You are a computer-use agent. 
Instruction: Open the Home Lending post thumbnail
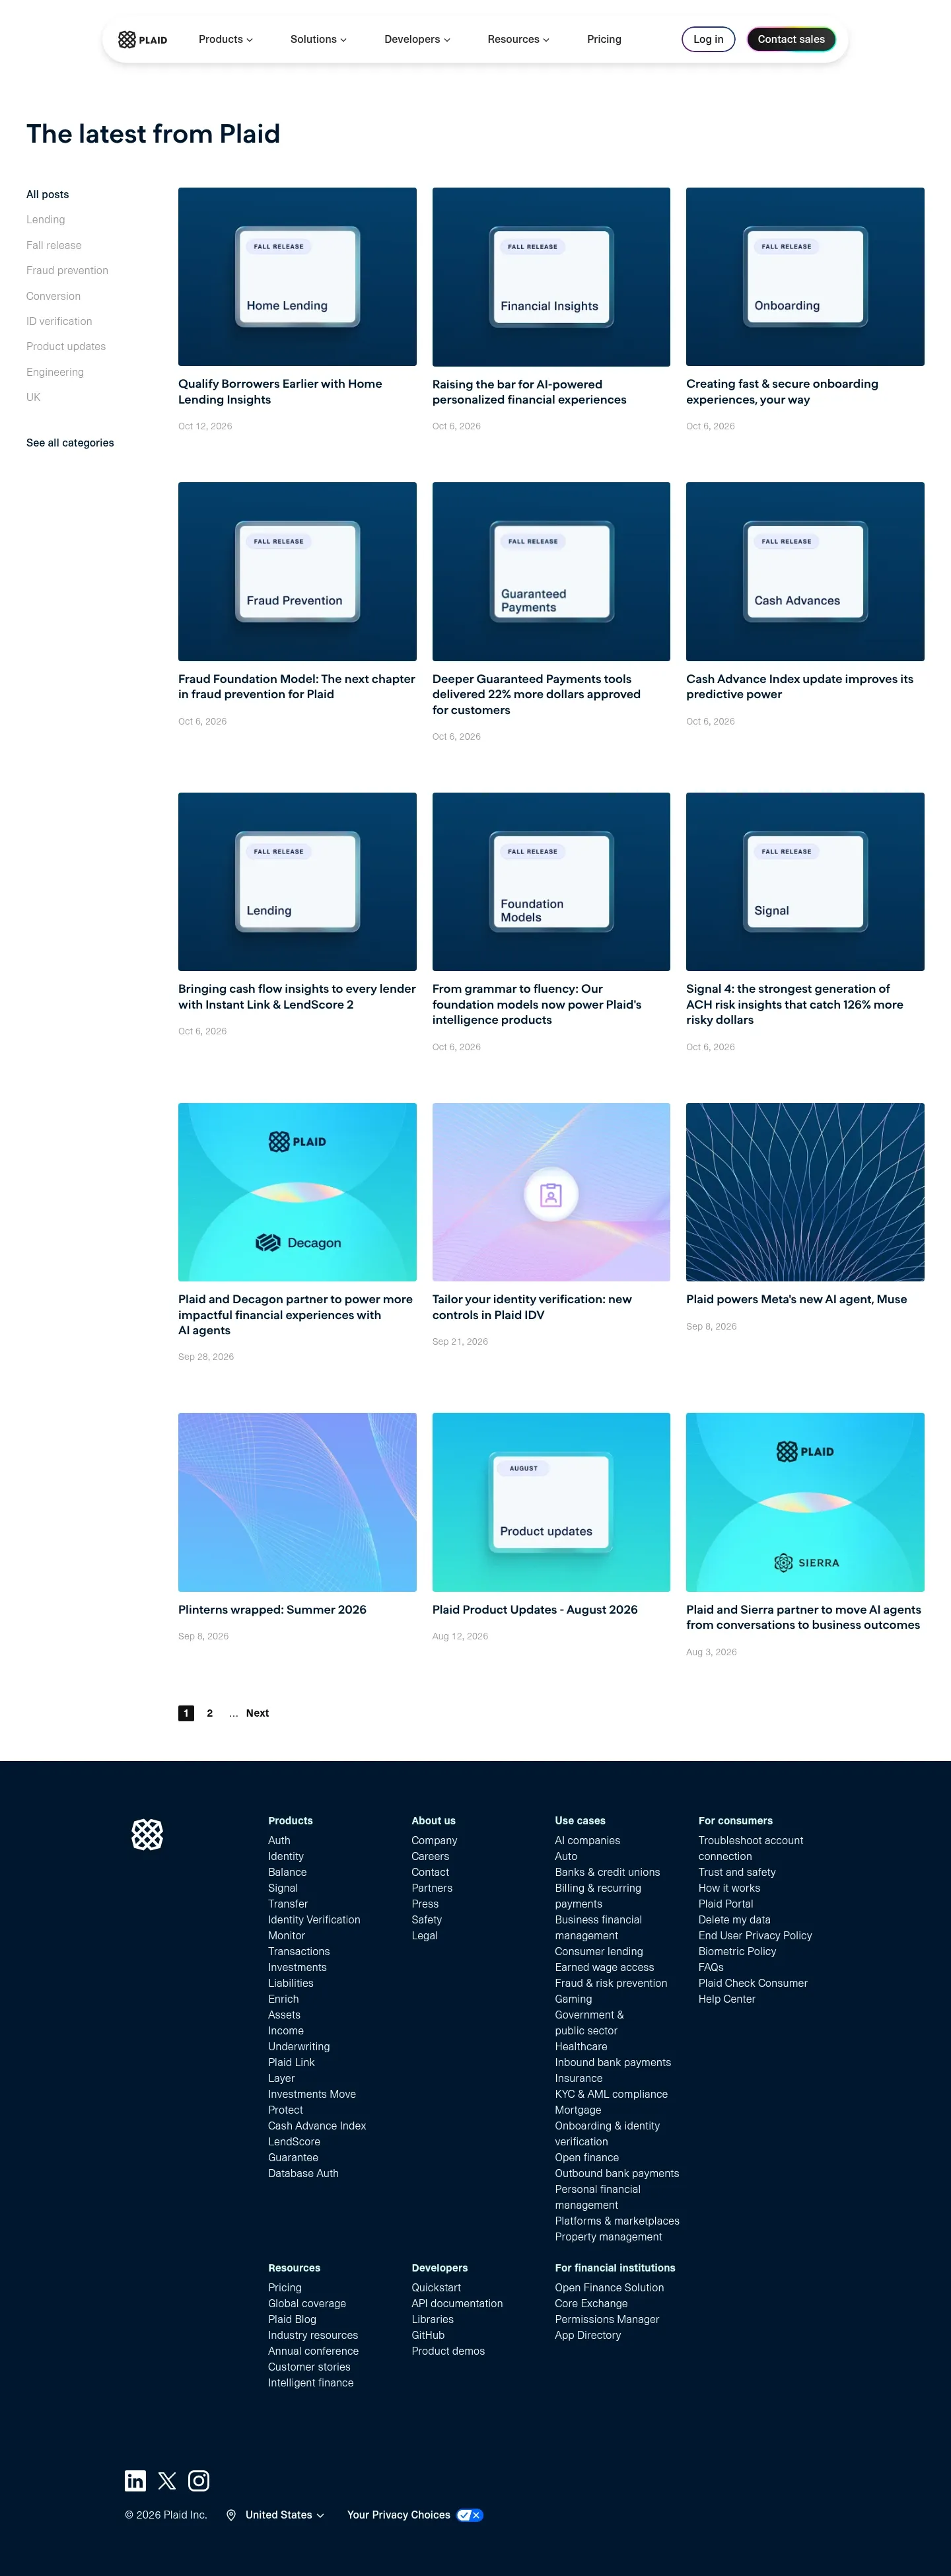297,277
